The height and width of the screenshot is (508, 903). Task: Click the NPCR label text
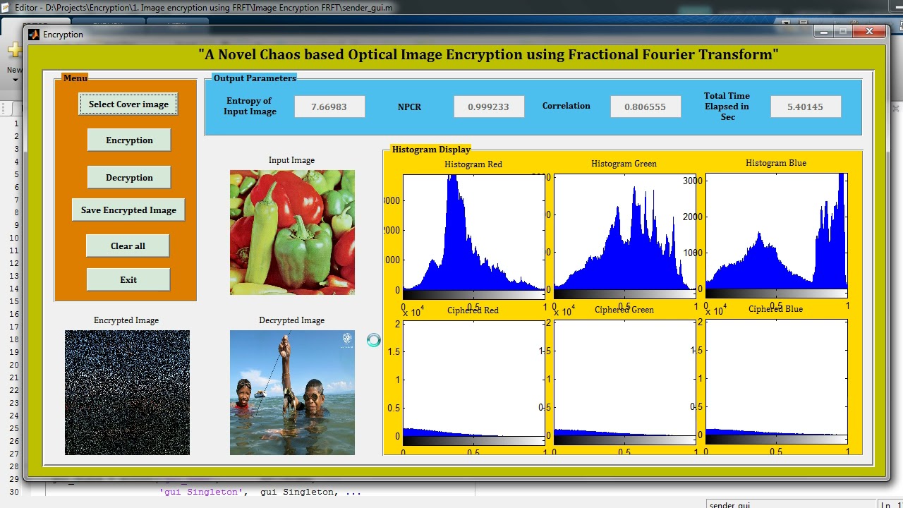click(409, 107)
